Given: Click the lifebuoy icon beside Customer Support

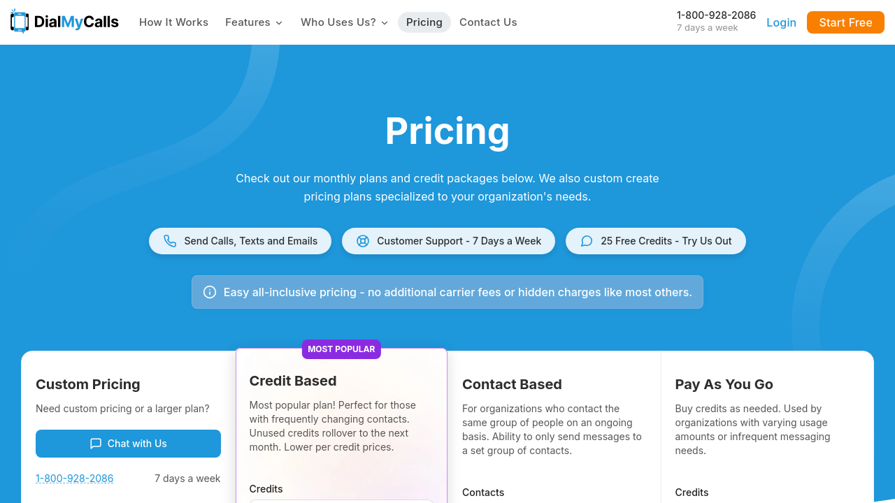Looking at the screenshot, I should point(362,241).
